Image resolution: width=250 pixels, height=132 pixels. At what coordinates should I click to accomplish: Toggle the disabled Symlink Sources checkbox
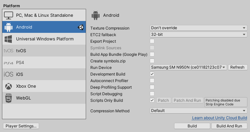(x=152, y=48)
